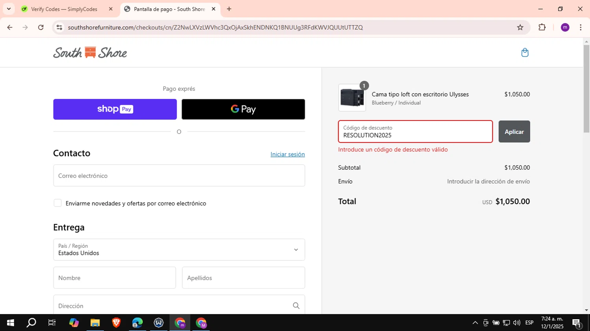Select the Pantalla de pago - South Shore tab
This screenshot has width=590, height=331.
170,9
